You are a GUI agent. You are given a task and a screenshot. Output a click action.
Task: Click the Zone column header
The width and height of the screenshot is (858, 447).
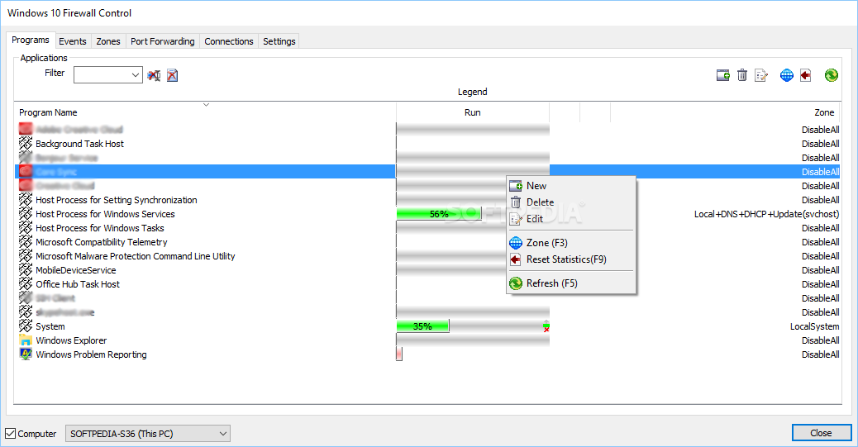click(824, 112)
